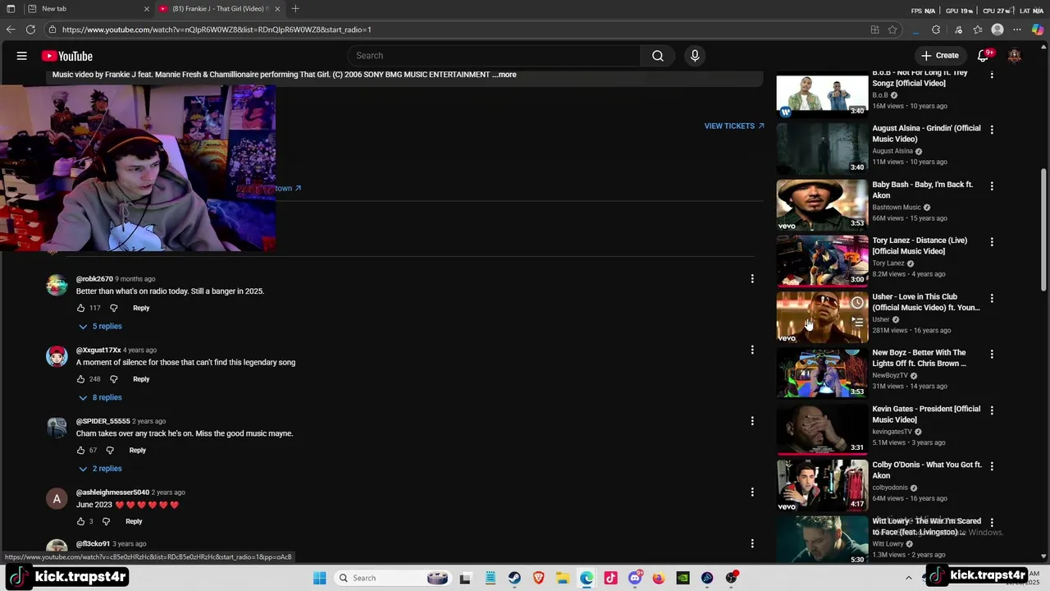Reply to @Xxgust17Xx's comment
The image size is (1050, 591).
click(x=141, y=379)
